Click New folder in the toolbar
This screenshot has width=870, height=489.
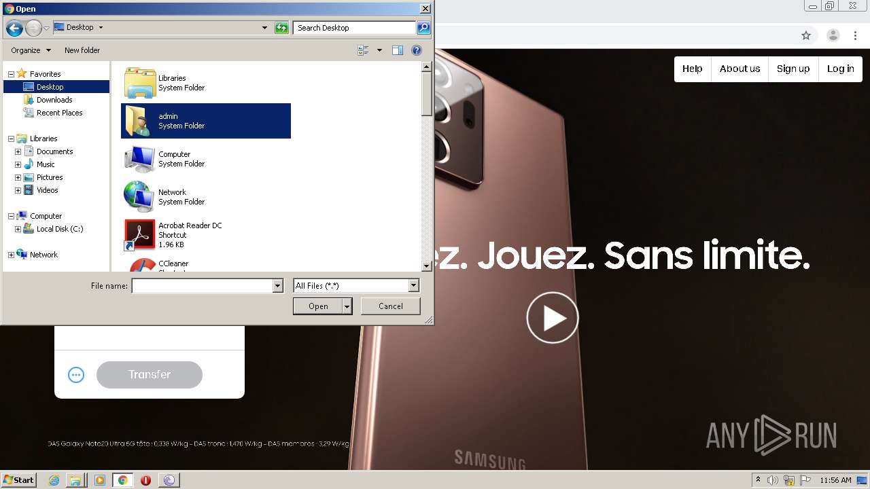(x=82, y=50)
